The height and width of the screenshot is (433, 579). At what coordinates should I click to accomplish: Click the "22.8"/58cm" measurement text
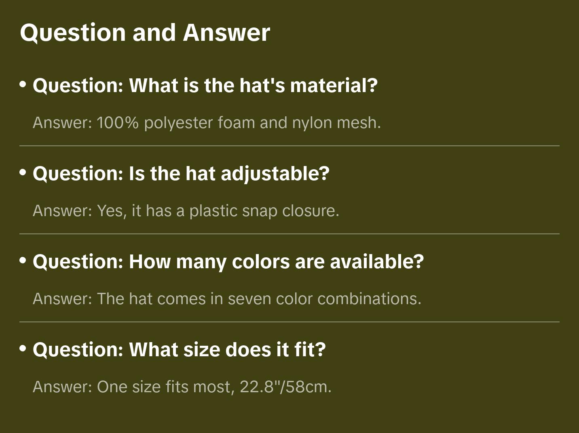pos(285,387)
